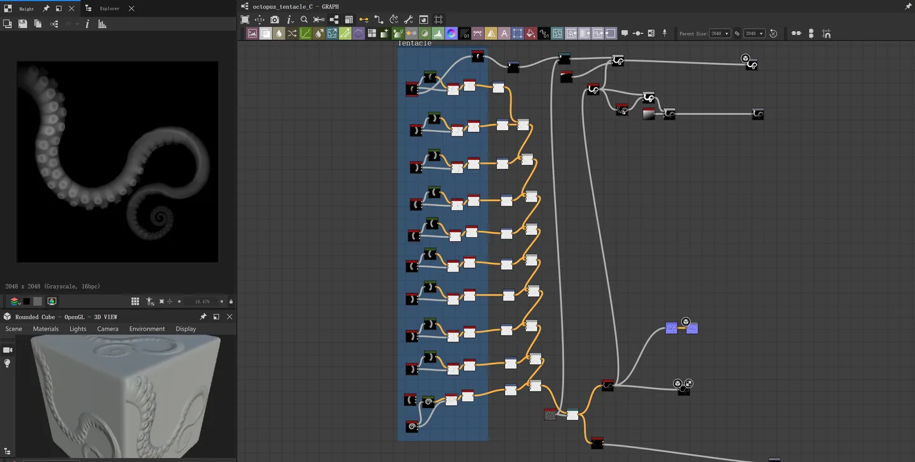The width and height of the screenshot is (915, 462).
Task: Expand the graph info display dropdown
Action: pyautogui.click(x=290, y=20)
